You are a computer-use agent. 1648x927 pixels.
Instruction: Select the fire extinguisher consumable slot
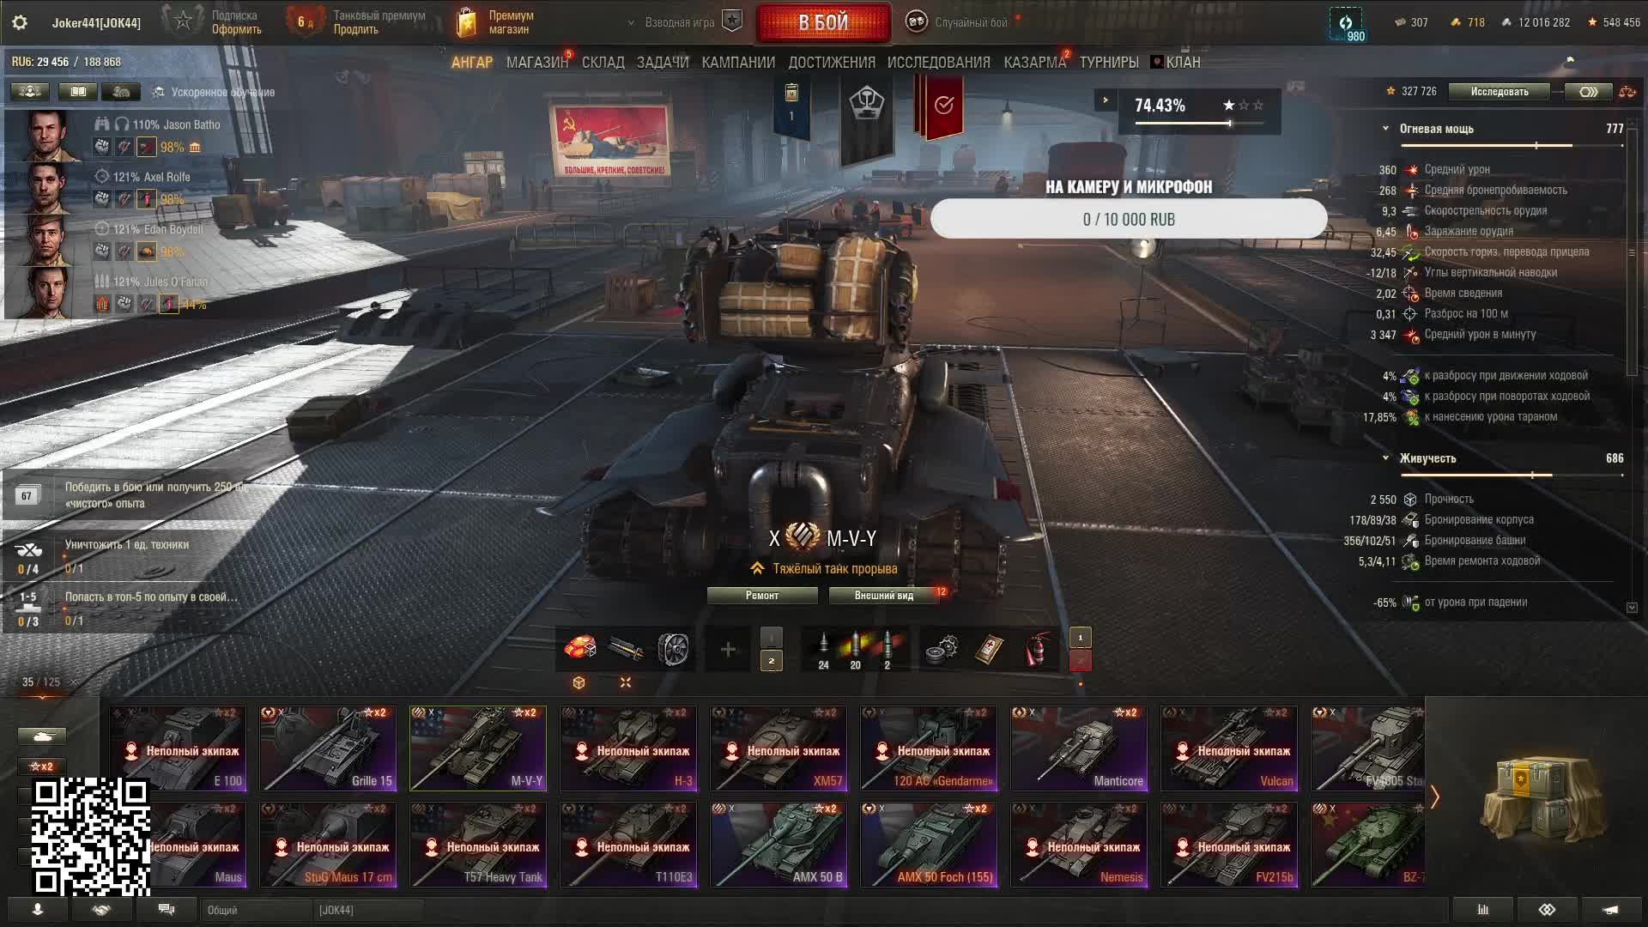(x=1036, y=649)
